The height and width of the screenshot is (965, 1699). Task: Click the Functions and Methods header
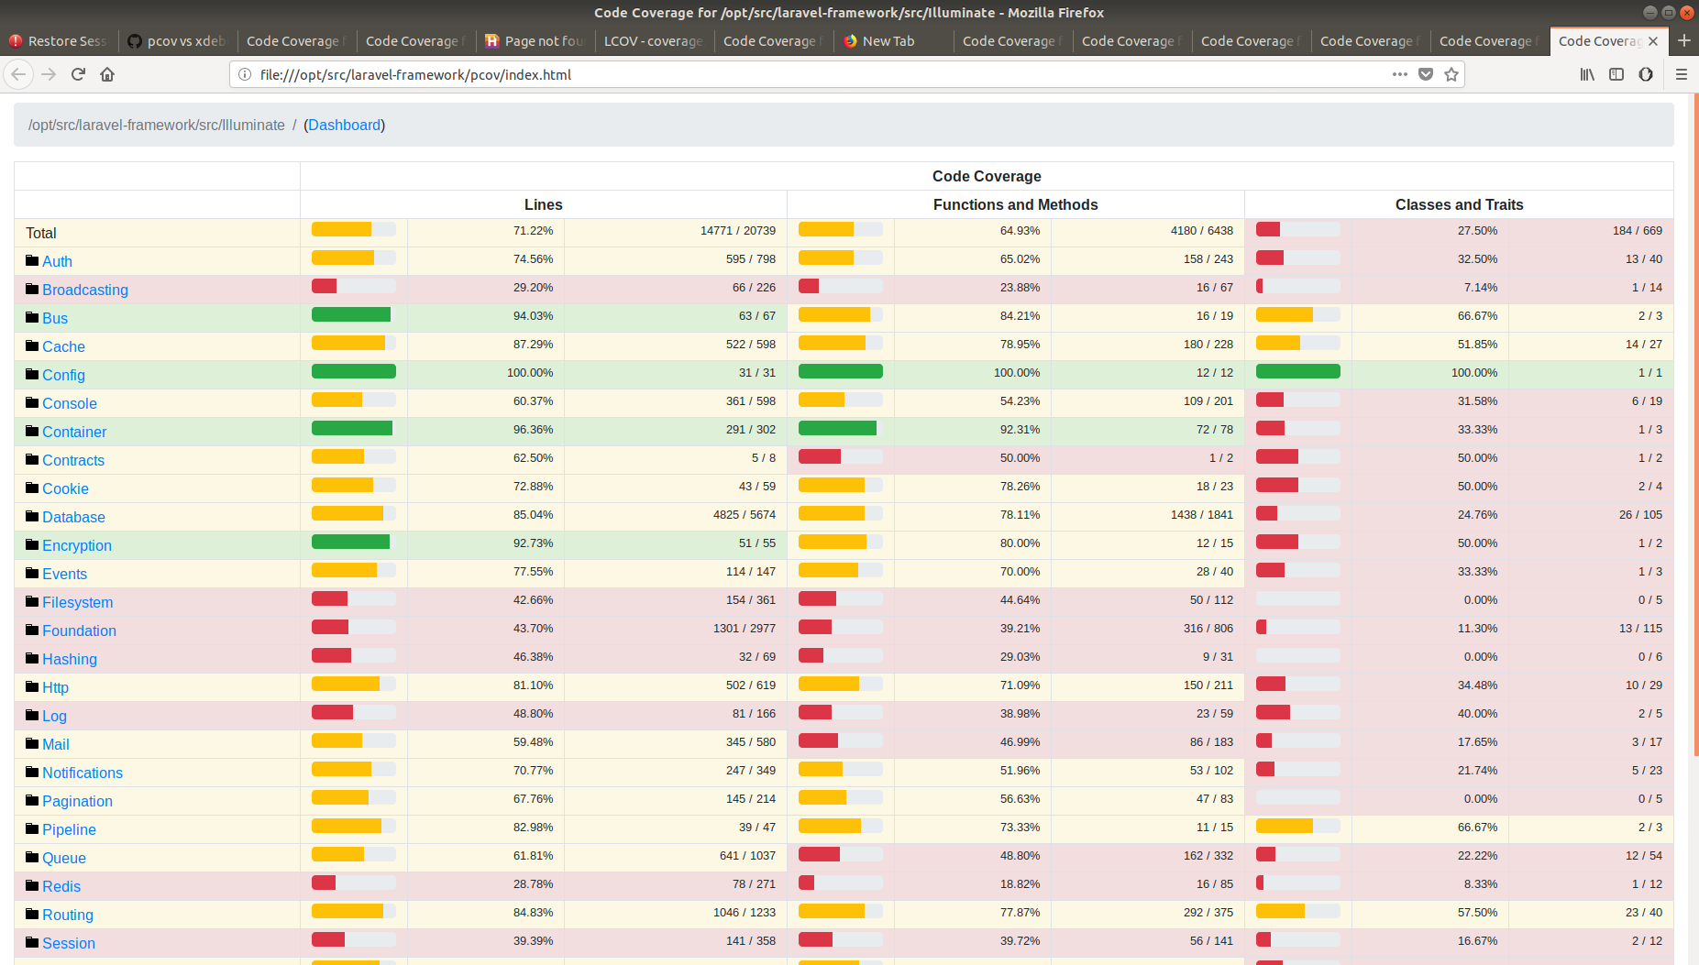(x=1016, y=204)
